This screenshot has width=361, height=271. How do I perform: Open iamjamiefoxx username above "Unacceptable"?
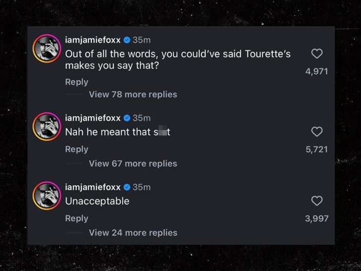click(x=93, y=187)
